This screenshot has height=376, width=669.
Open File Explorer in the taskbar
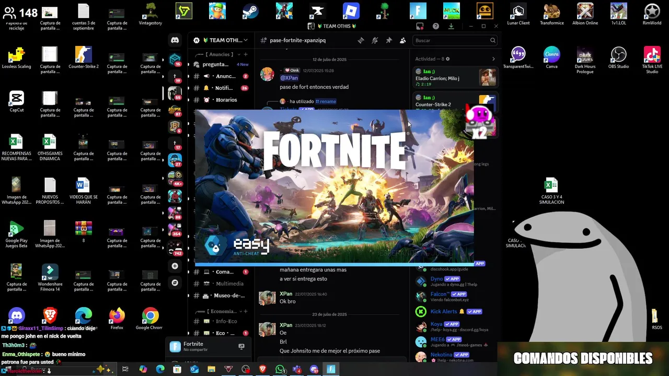click(211, 369)
